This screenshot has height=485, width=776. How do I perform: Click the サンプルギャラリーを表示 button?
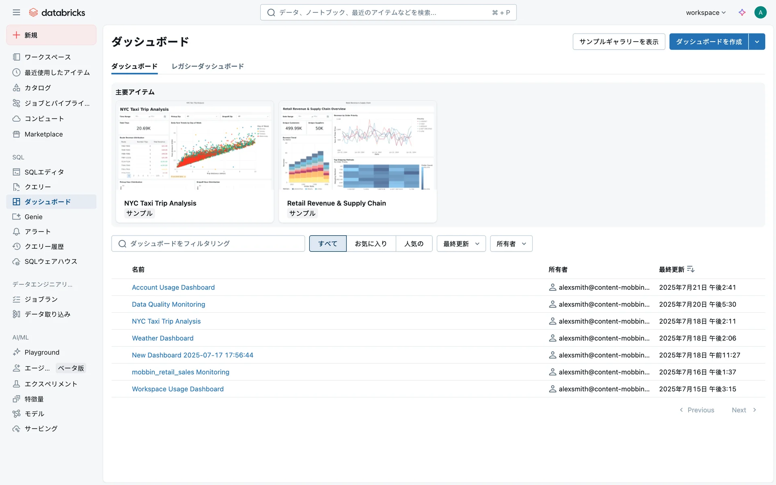click(618, 42)
